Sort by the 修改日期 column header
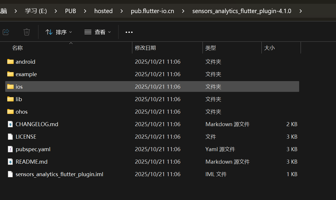 point(145,48)
